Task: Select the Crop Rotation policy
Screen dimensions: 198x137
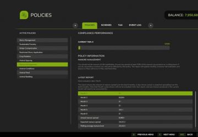Action: 43,56
